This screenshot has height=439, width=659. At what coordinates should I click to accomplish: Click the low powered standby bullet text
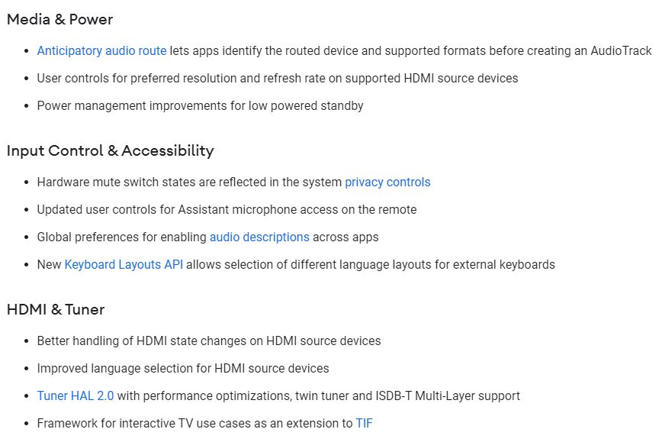(200, 105)
